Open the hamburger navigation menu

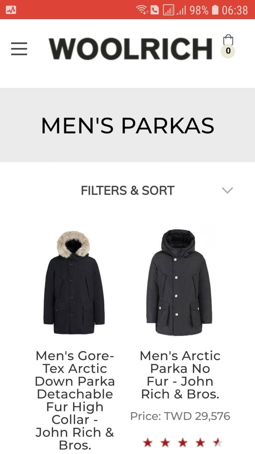tap(19, 49)
